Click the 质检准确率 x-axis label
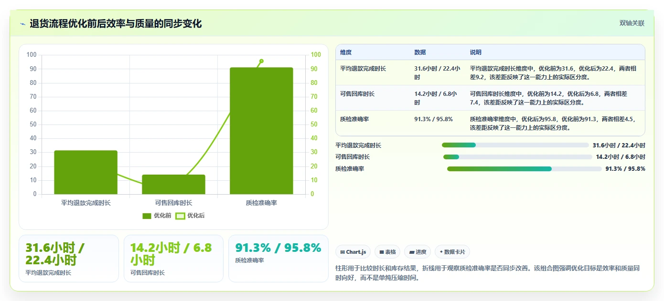 tap(261, 203)
